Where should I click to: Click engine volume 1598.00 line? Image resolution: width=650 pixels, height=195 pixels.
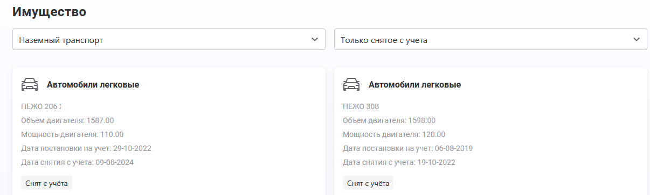pyautogui.click(x=389, y=120)
